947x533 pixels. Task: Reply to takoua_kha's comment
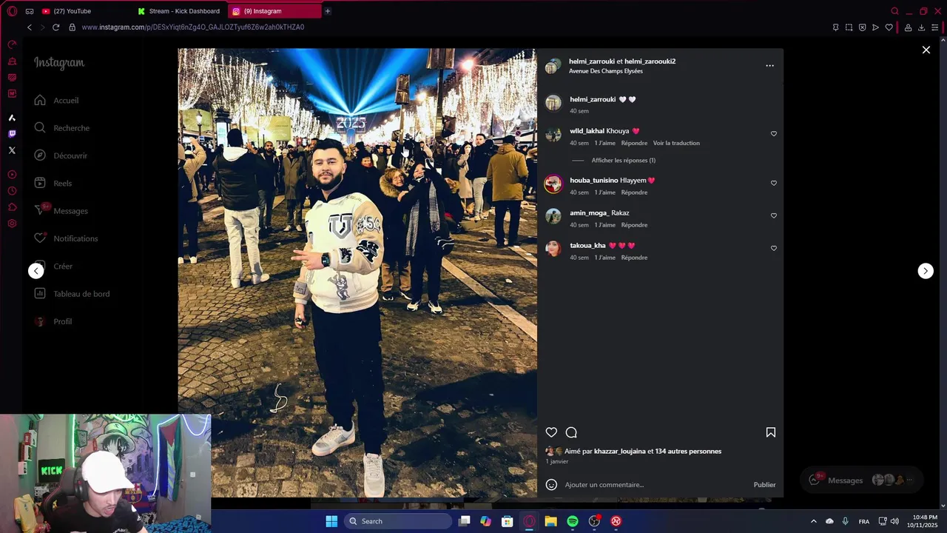pyautogui.click(x=634, y=258)
